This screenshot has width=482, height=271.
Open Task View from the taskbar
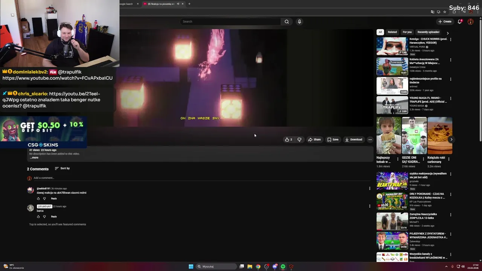pyautogui.click(x=242, y=266)
